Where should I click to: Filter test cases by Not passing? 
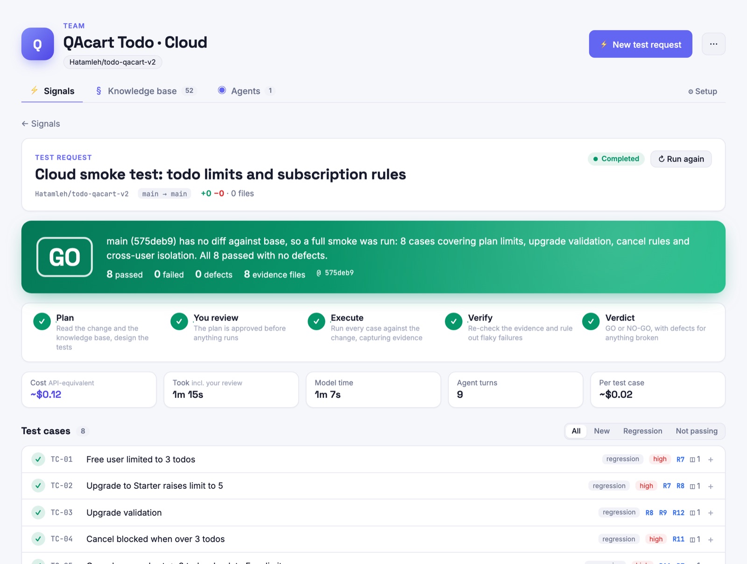(697, 431)
